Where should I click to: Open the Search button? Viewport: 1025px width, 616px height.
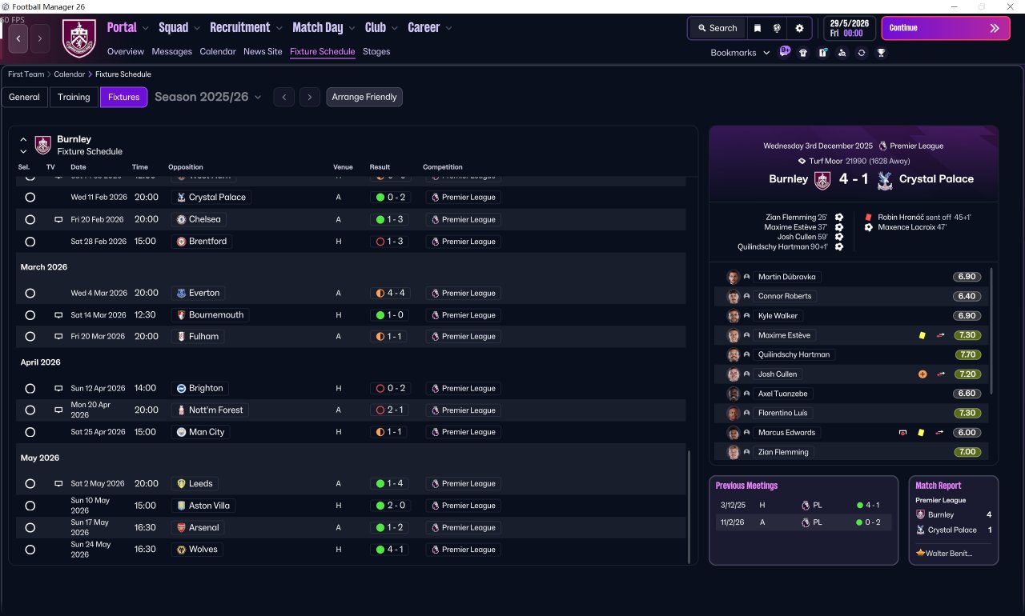(x=717, y=28)
